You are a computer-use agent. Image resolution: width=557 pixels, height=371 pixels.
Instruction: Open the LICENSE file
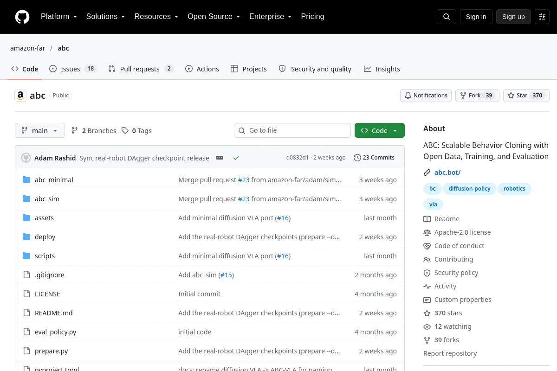pyautogui.click(x=47, y=294)
